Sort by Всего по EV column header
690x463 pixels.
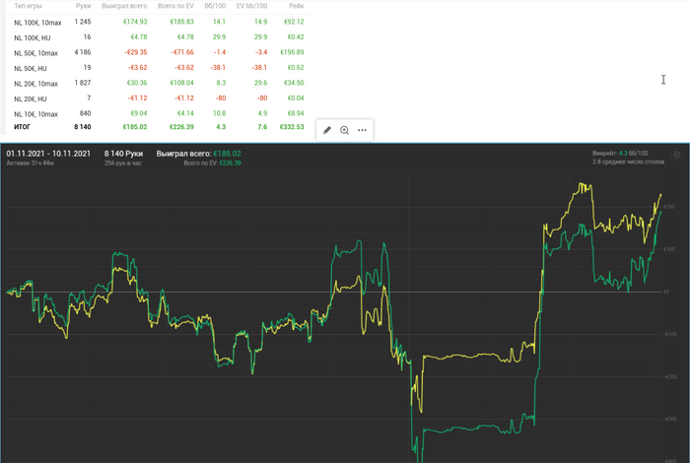click(x=175, y=6)
